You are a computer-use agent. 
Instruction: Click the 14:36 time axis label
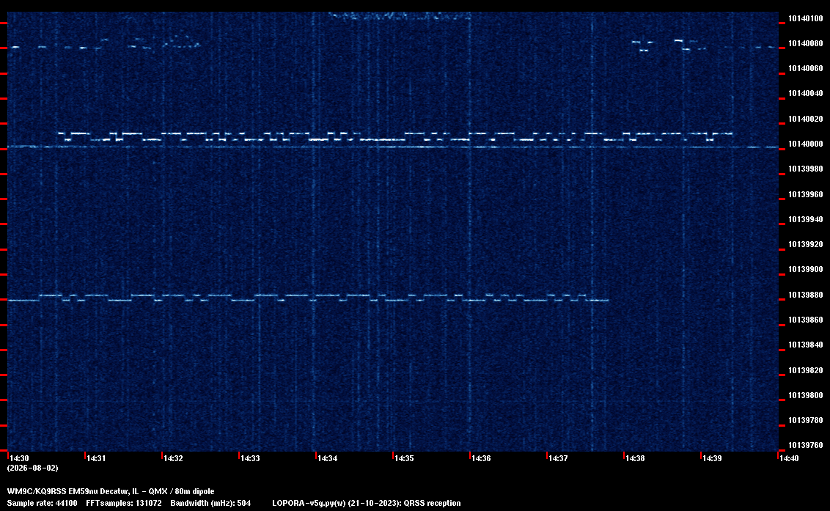[x=482, y=458]
